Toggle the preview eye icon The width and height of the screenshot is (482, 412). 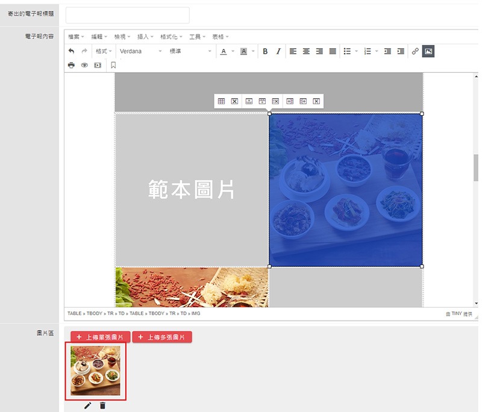(x=84, y=65)
